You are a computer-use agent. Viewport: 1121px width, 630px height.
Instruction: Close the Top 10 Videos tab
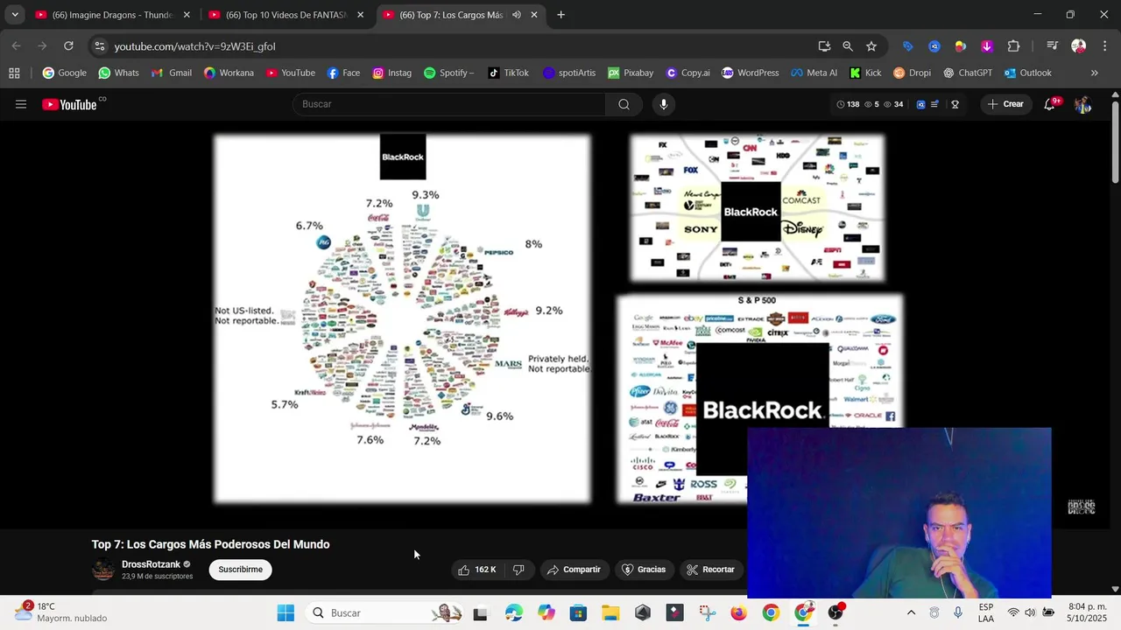(360, 15)
